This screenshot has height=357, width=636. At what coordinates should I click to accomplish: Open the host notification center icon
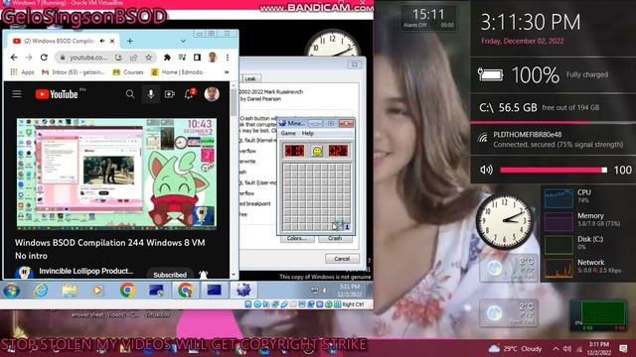(623, 348)
